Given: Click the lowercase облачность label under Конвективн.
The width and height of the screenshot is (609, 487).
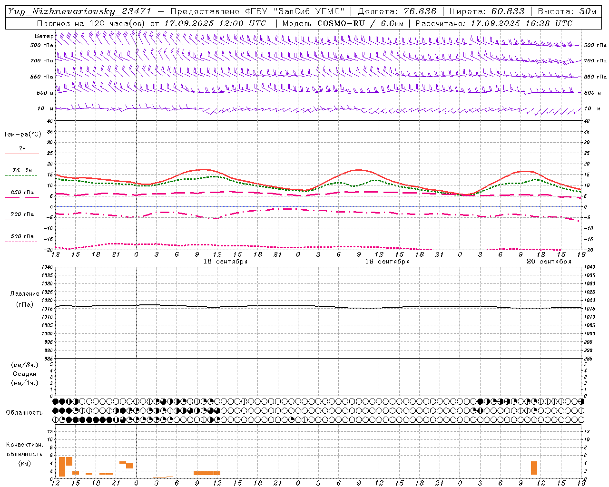Looking at the screenshot, I should click(25, 454).
